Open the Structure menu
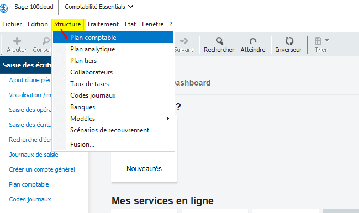Viewport: 359px width, 213px height. click(67, 24)
